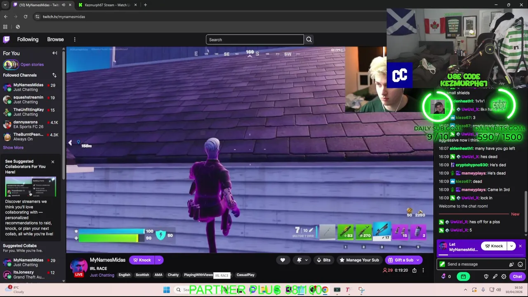Screen dimensions: 528x297
Task: Open a new browser tab
Action: coord(145,5)
